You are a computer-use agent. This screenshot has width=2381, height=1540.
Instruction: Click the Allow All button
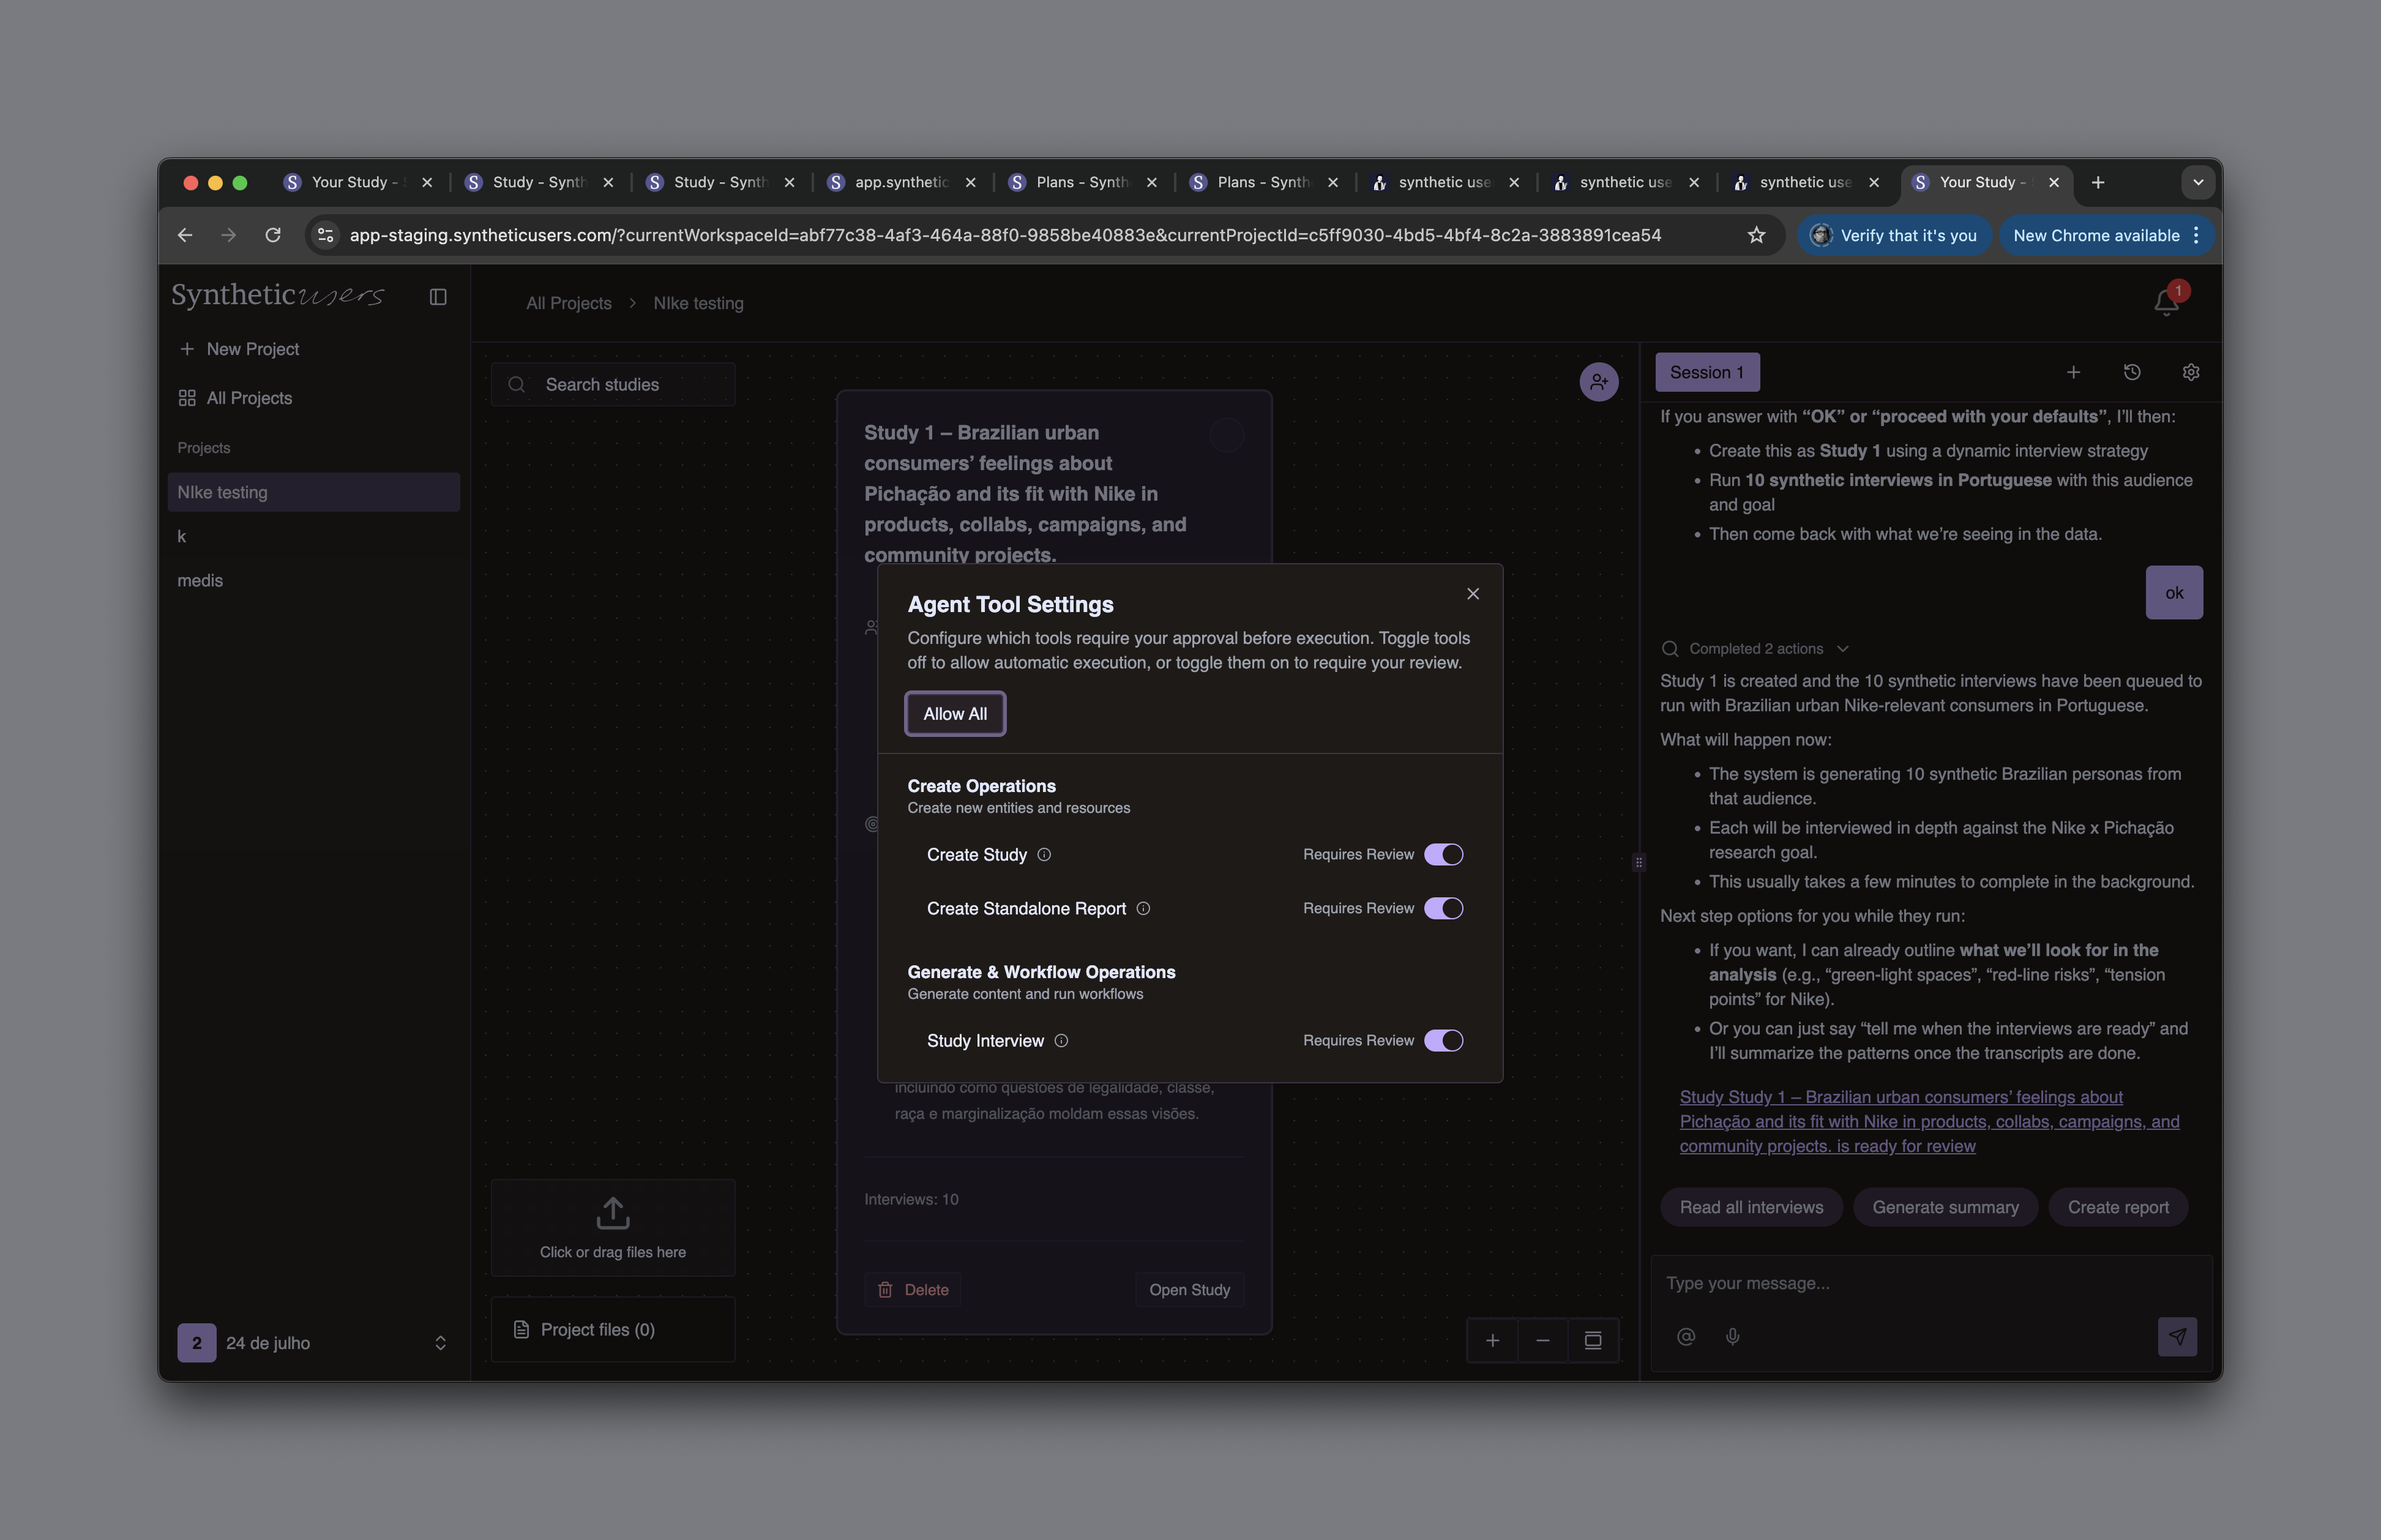(954, 714)
